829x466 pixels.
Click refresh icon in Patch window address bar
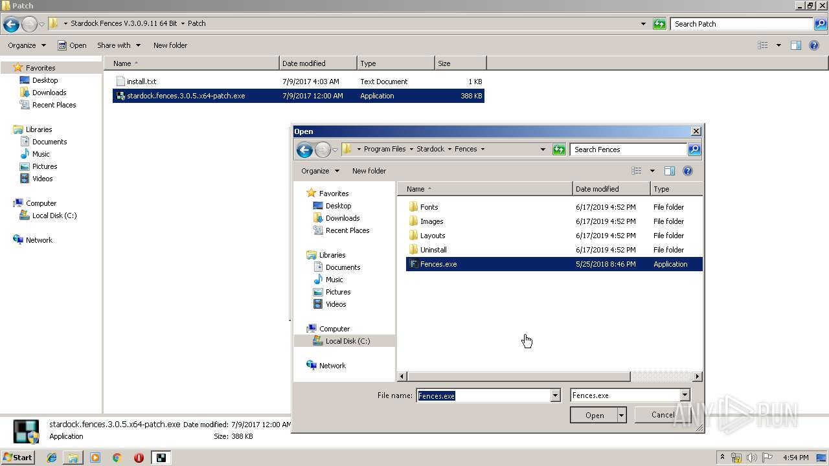click(x=659, y=24)
